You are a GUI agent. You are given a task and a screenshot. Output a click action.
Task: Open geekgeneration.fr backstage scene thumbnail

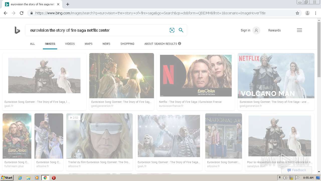pos(122,75)
